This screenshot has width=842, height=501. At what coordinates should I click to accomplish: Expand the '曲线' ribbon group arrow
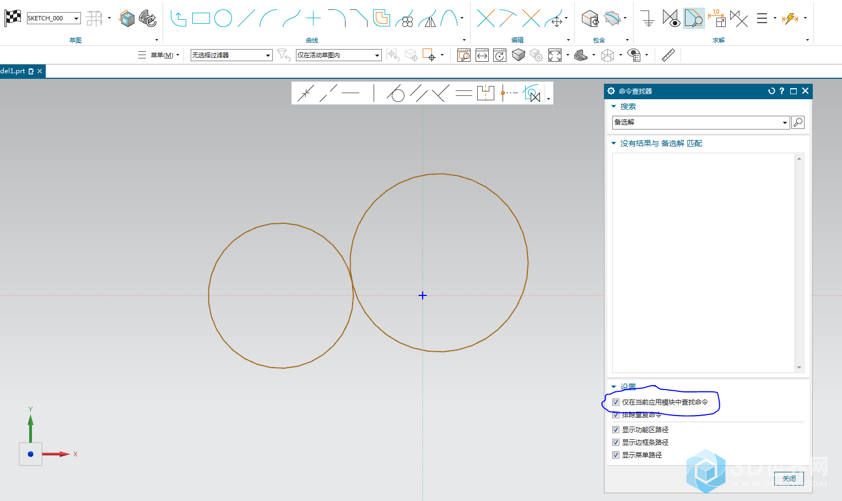(464, 40)
